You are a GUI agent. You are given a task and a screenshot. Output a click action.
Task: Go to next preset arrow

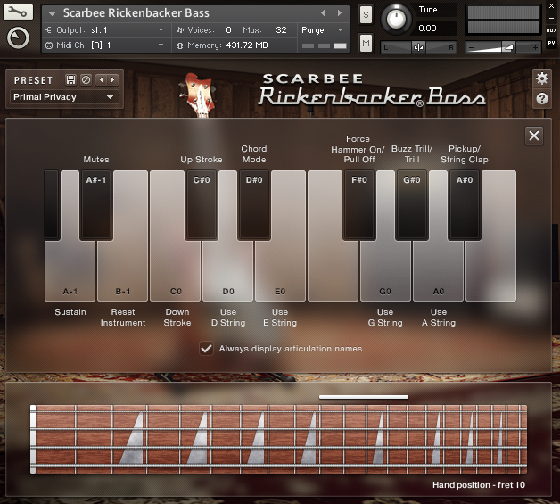pos(113,79)
